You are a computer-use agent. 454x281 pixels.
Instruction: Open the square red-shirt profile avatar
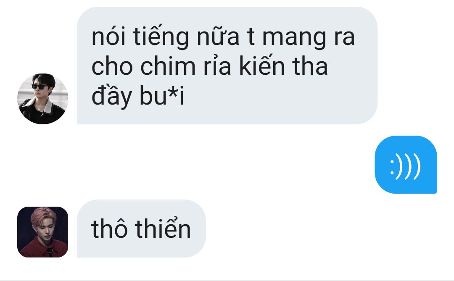(x=42, y=232)
